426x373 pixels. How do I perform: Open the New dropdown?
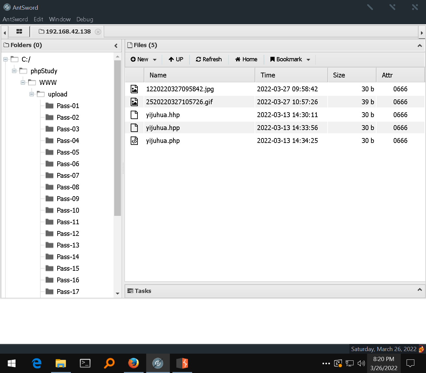[144, 59]
